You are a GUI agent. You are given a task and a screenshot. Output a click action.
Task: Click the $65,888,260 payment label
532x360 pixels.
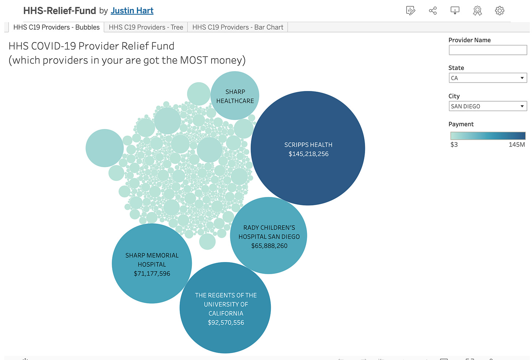click(x=269, y=246)
